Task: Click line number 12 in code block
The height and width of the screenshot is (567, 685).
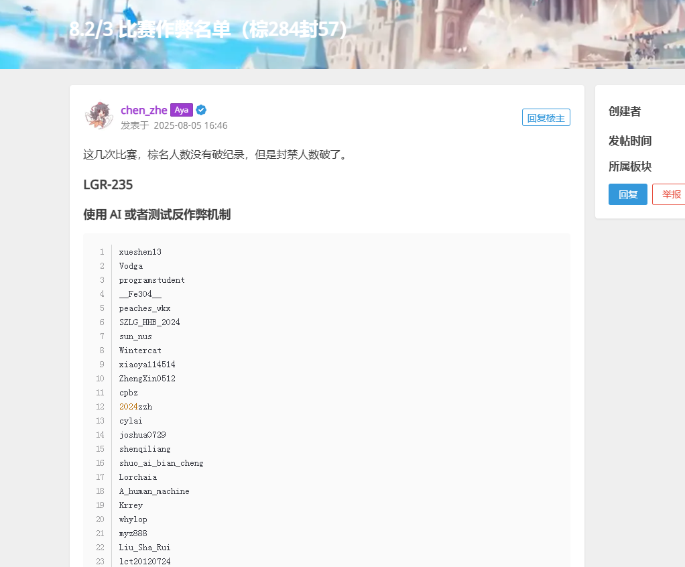Action: (100, 407)
